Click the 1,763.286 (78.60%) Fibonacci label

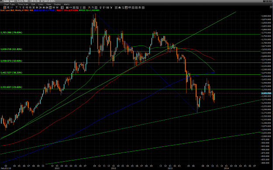point(11,33)
